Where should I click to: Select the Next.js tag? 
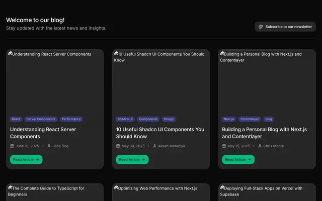(x=229, y=119)
